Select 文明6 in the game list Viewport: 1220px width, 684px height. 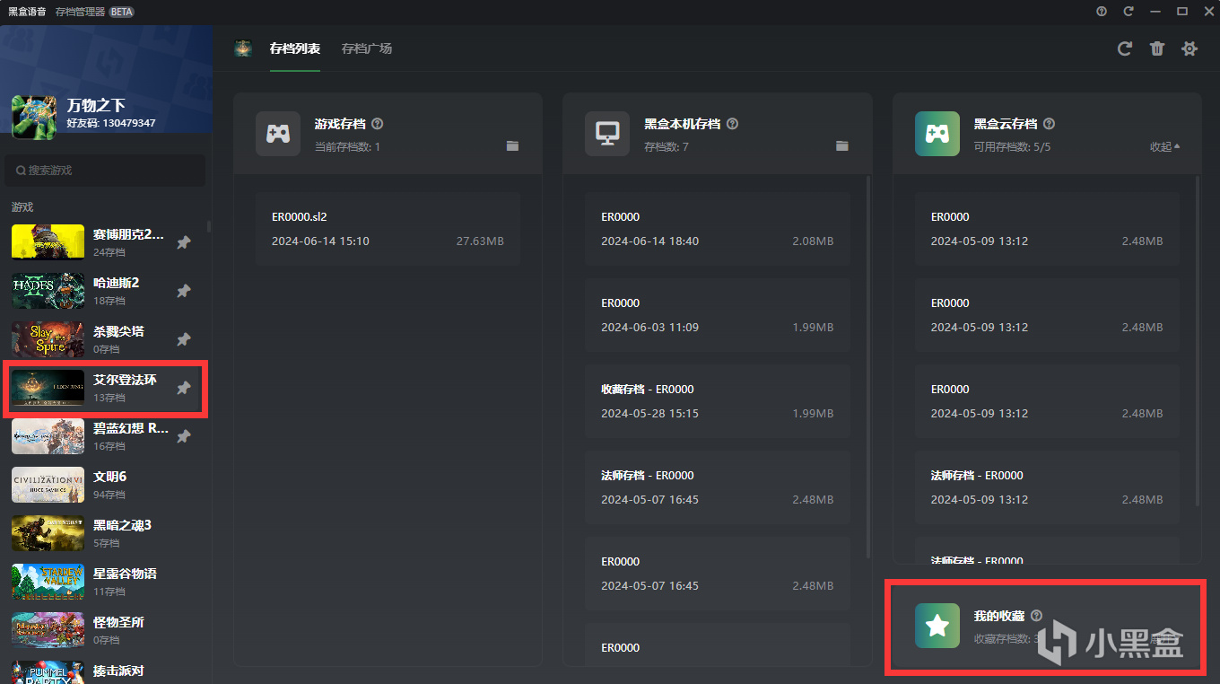(x=106, y=485)
